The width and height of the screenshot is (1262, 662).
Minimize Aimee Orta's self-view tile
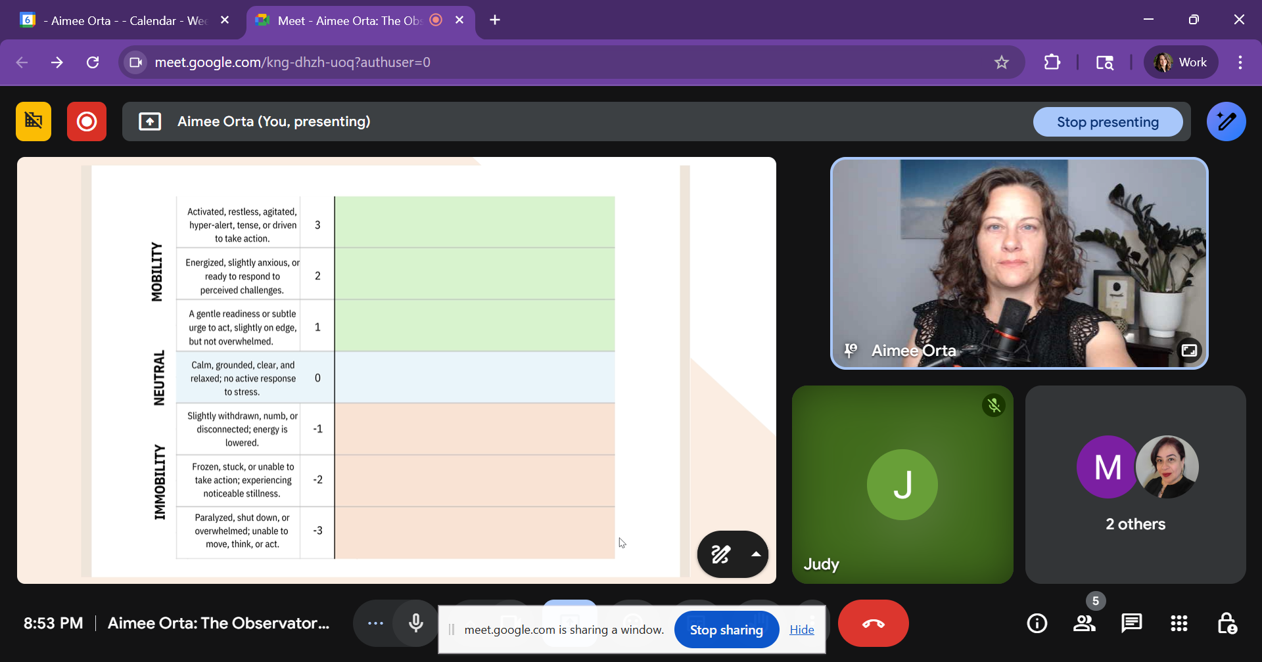pos(1189,350)
